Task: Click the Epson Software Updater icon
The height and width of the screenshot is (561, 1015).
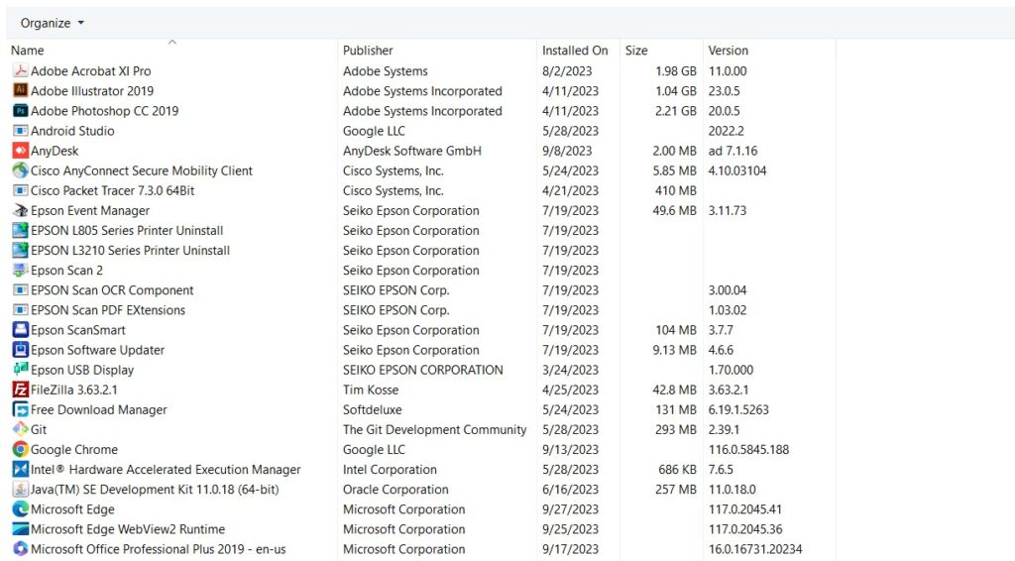Action: 21,350
